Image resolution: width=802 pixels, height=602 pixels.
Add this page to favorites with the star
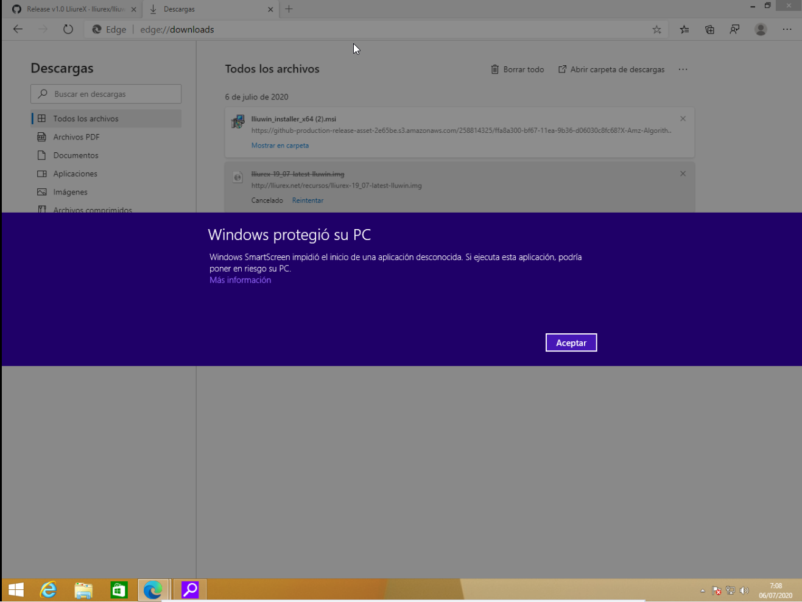(x=656, y=29)
